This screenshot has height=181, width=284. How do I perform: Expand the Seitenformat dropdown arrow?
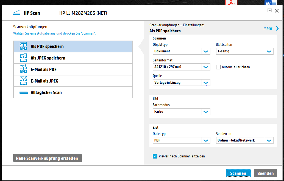(x=206, y=67)
